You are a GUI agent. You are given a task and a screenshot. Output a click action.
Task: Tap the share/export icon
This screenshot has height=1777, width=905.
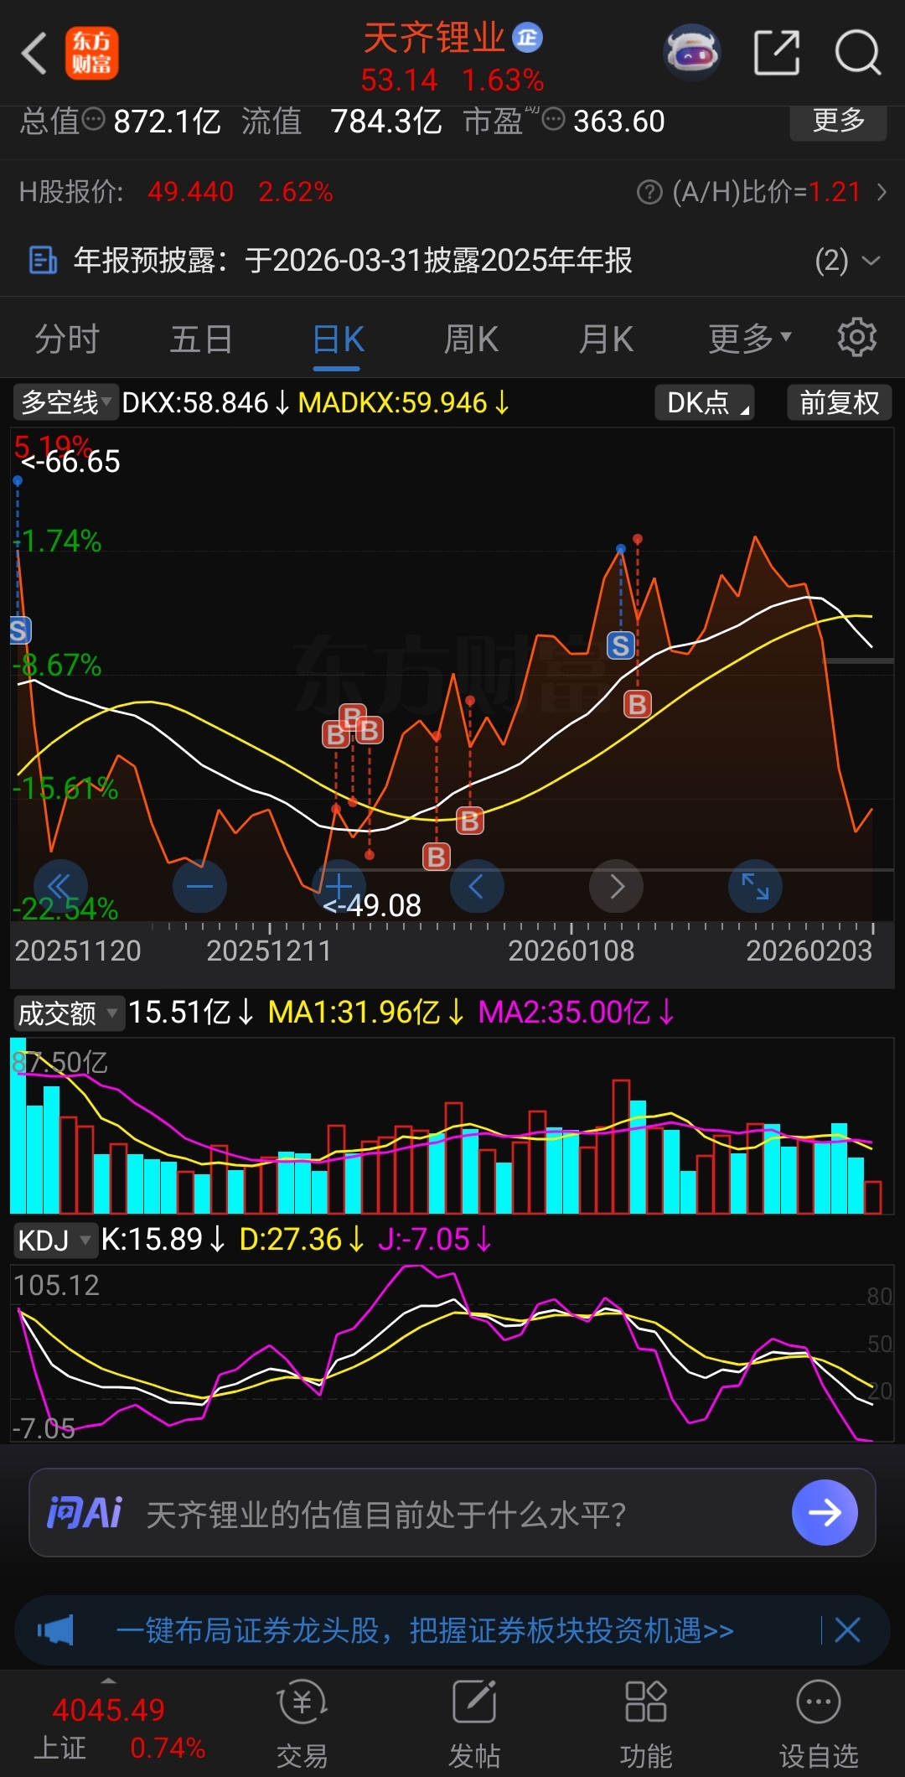(x=777, y=53)
